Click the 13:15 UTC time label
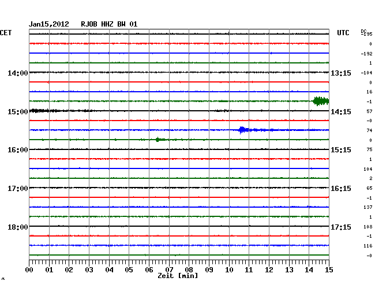Screen dimensions: 375x285 (341, 73)
